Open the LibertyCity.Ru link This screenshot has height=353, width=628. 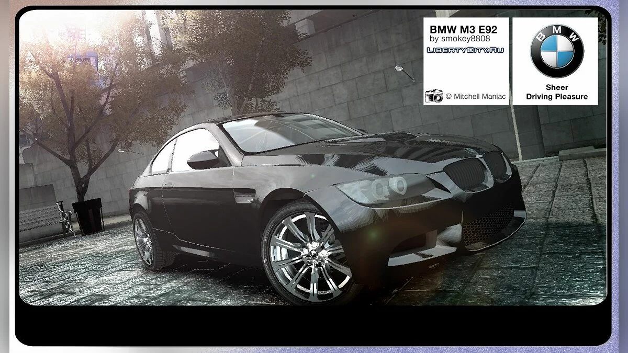458,50
